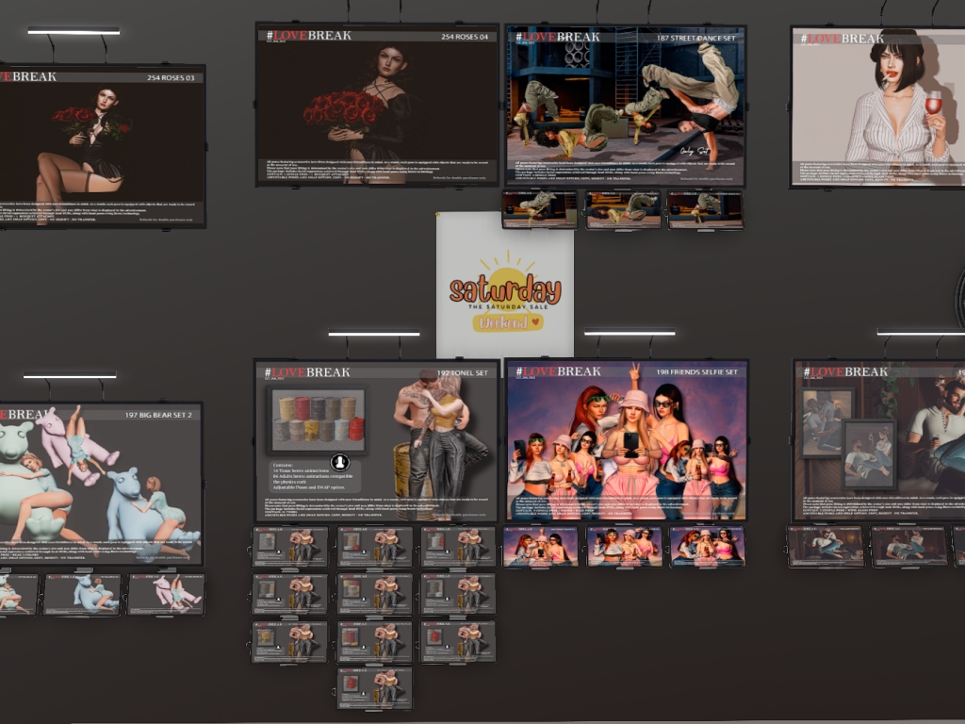Open the 197 BIG BEAR SET 2 poster
Image resolution: width=965 pixels, height=724 pixels.
click(x=100, y=485)
